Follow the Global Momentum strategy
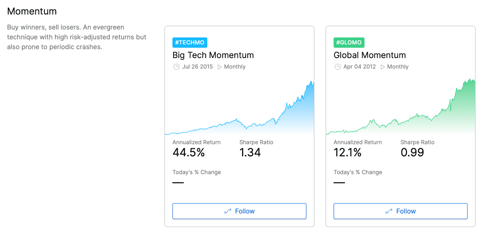This screenshot has height=234, width=484. tap(400, 211)
